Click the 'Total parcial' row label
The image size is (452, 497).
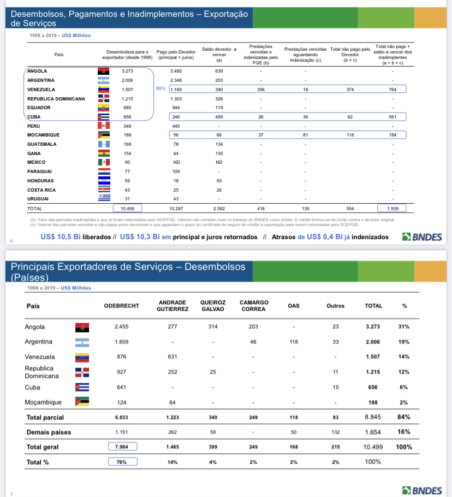[x=45, y=417]
